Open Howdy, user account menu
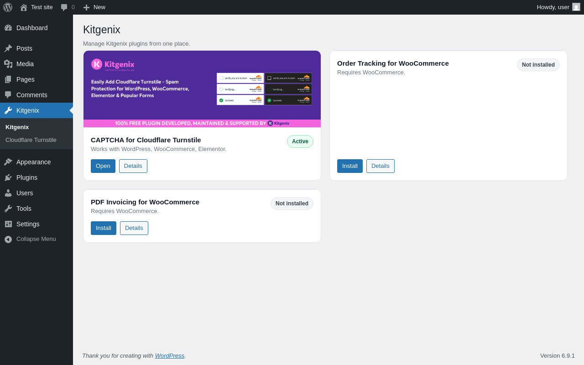This screenshot has width=584, height=365. tap(558, 7)
